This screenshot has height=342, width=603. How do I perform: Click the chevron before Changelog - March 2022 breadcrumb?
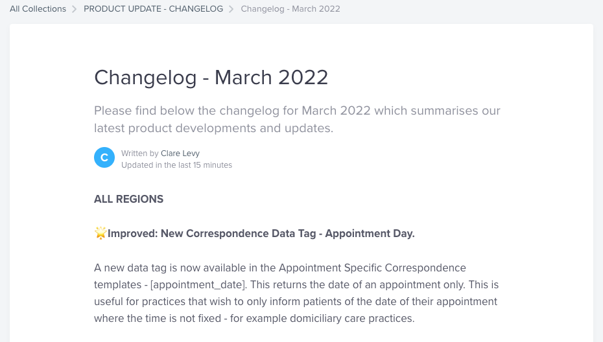tap(231, 9)
